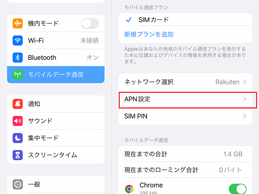Select the green mobile data antenna icon

[18, 74]
